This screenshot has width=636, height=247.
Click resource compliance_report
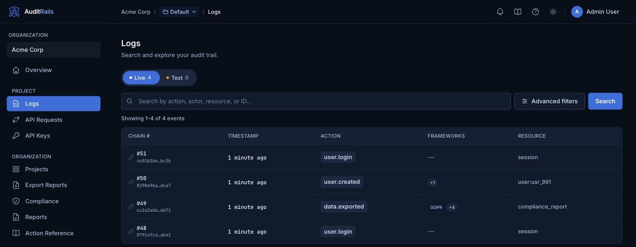pos(542,207)
